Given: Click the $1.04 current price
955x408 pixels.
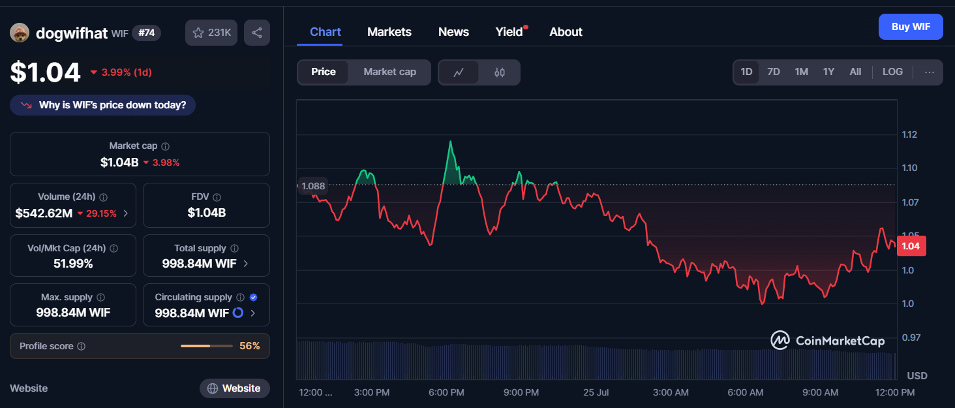Looking at the screenshot, I should coord(45,72).
